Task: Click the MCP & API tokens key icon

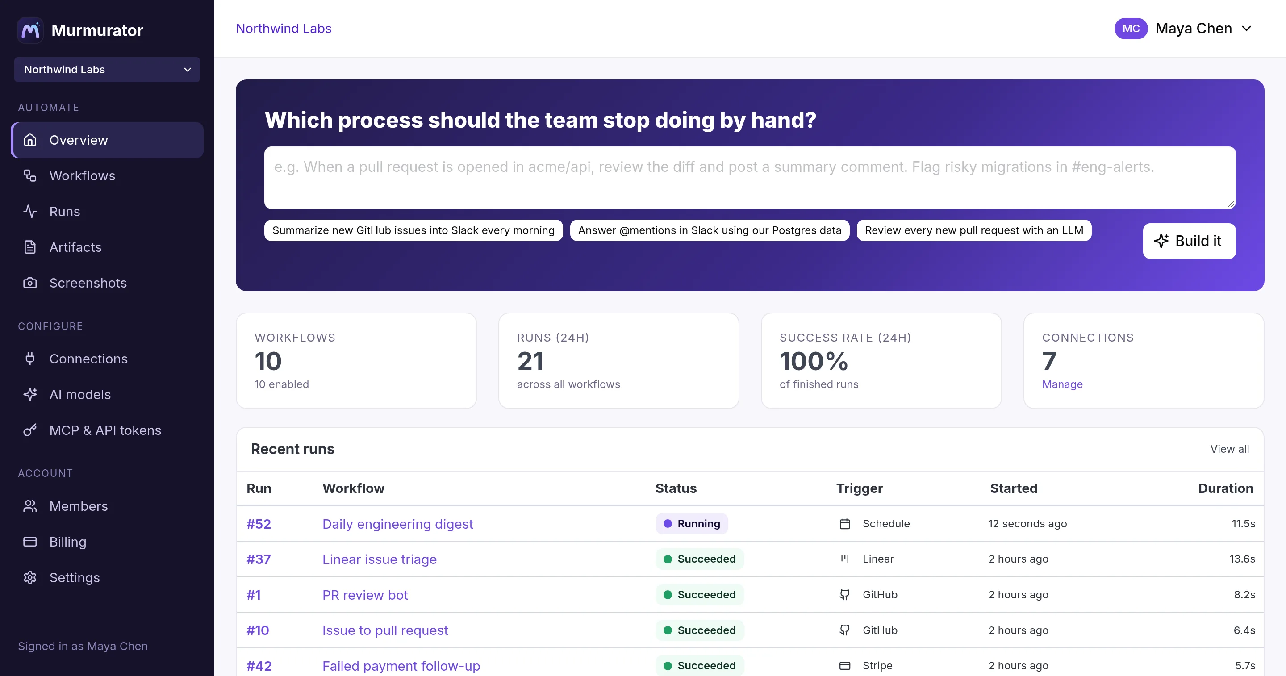Action: (30, 430)
